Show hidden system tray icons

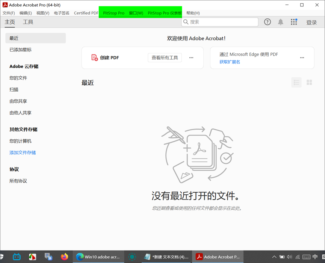coord(274,257)
